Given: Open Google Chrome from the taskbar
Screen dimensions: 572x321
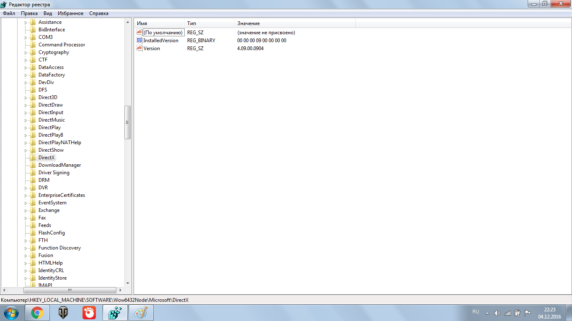Looking at the screenshot, I should 37,312.
